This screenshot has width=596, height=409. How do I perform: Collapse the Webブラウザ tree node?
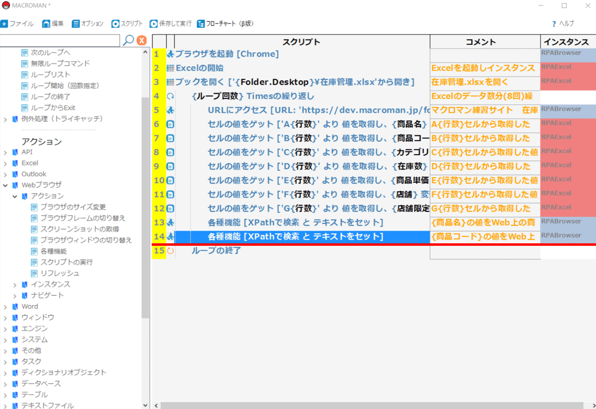5,185
